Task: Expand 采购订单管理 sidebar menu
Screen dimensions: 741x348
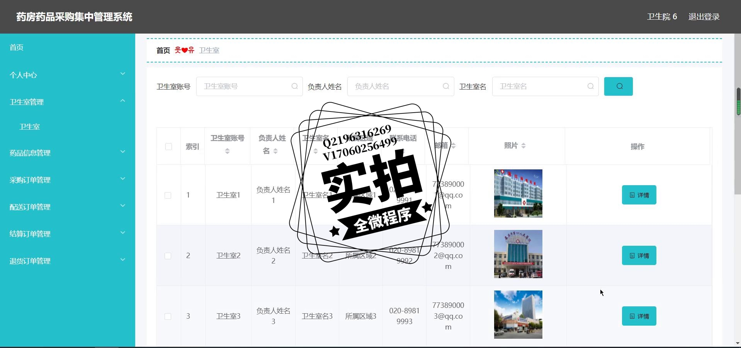Action: (x=68, y=180)
